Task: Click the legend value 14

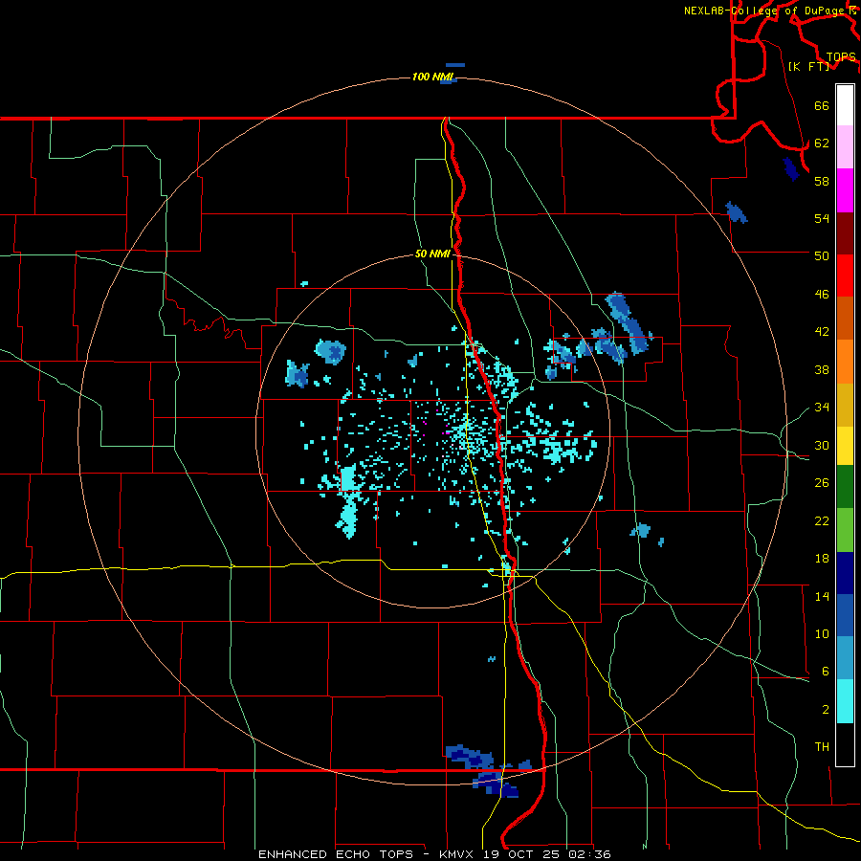Action: 822,596
